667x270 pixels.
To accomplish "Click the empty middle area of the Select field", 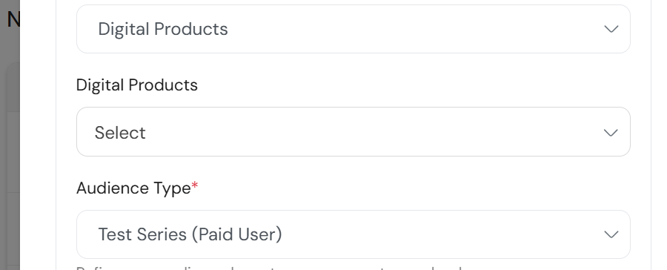I will (374, 133).
